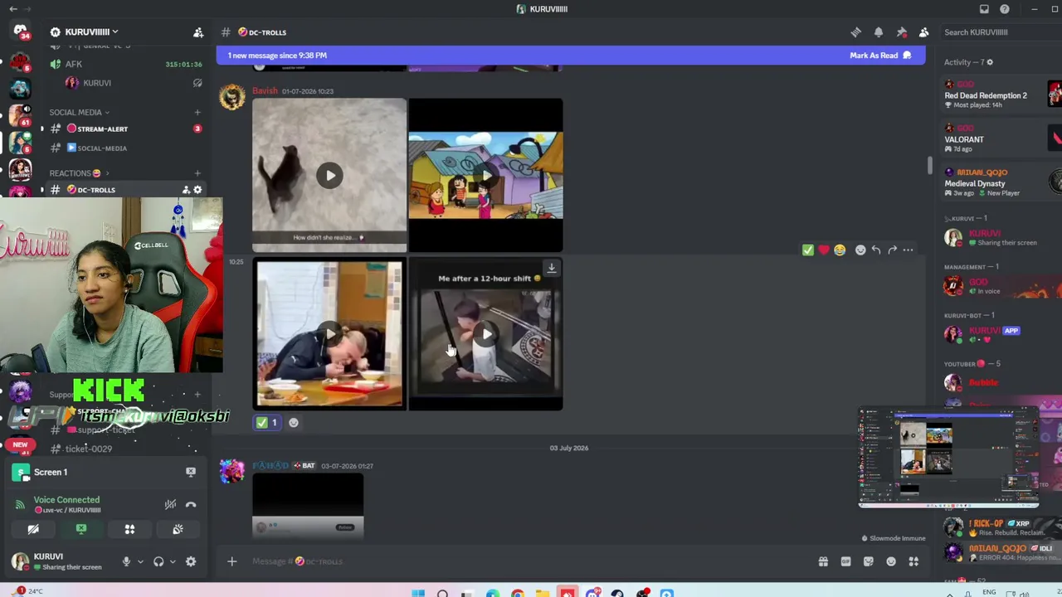Open Bavish's profile from message username
Viewport: 1062px width, 597px height.
[265, 91]
